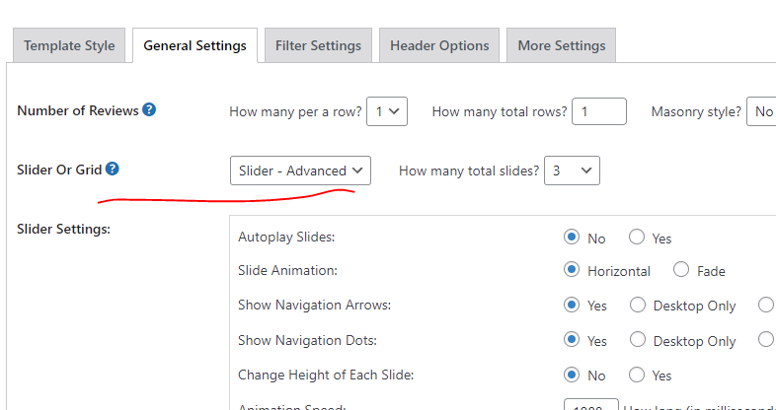This screenshot has width=776, height=410.
Task: Go to the Header Options tab
Action: [x=439, y=46]
